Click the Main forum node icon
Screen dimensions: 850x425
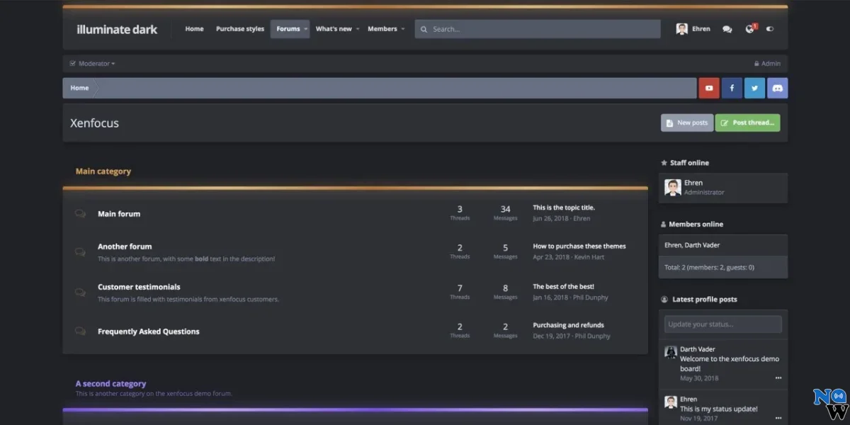pos(80,212)
